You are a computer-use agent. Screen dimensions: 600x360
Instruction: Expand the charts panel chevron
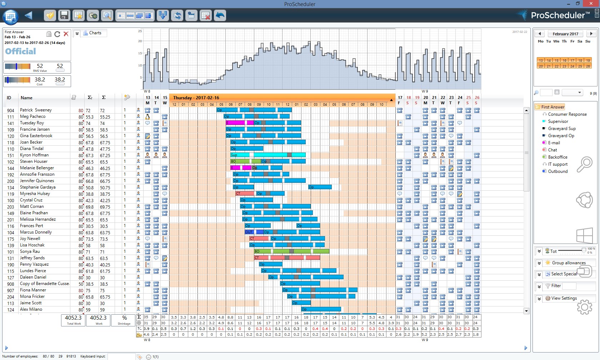[x=77, y=33]
